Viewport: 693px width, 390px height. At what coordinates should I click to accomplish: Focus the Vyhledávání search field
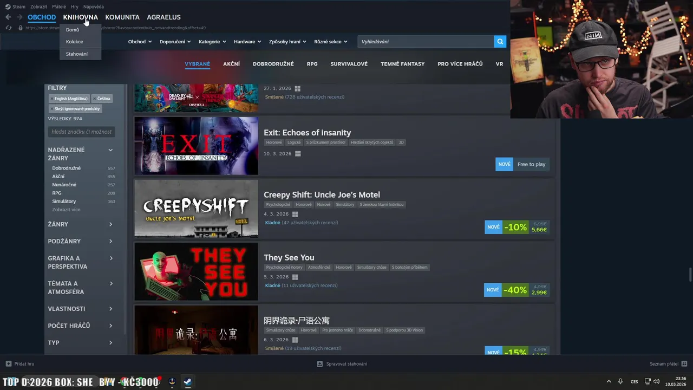pos(426,41)
